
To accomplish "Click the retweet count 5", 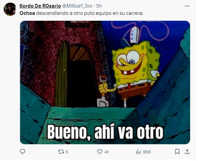I will 67,152.
